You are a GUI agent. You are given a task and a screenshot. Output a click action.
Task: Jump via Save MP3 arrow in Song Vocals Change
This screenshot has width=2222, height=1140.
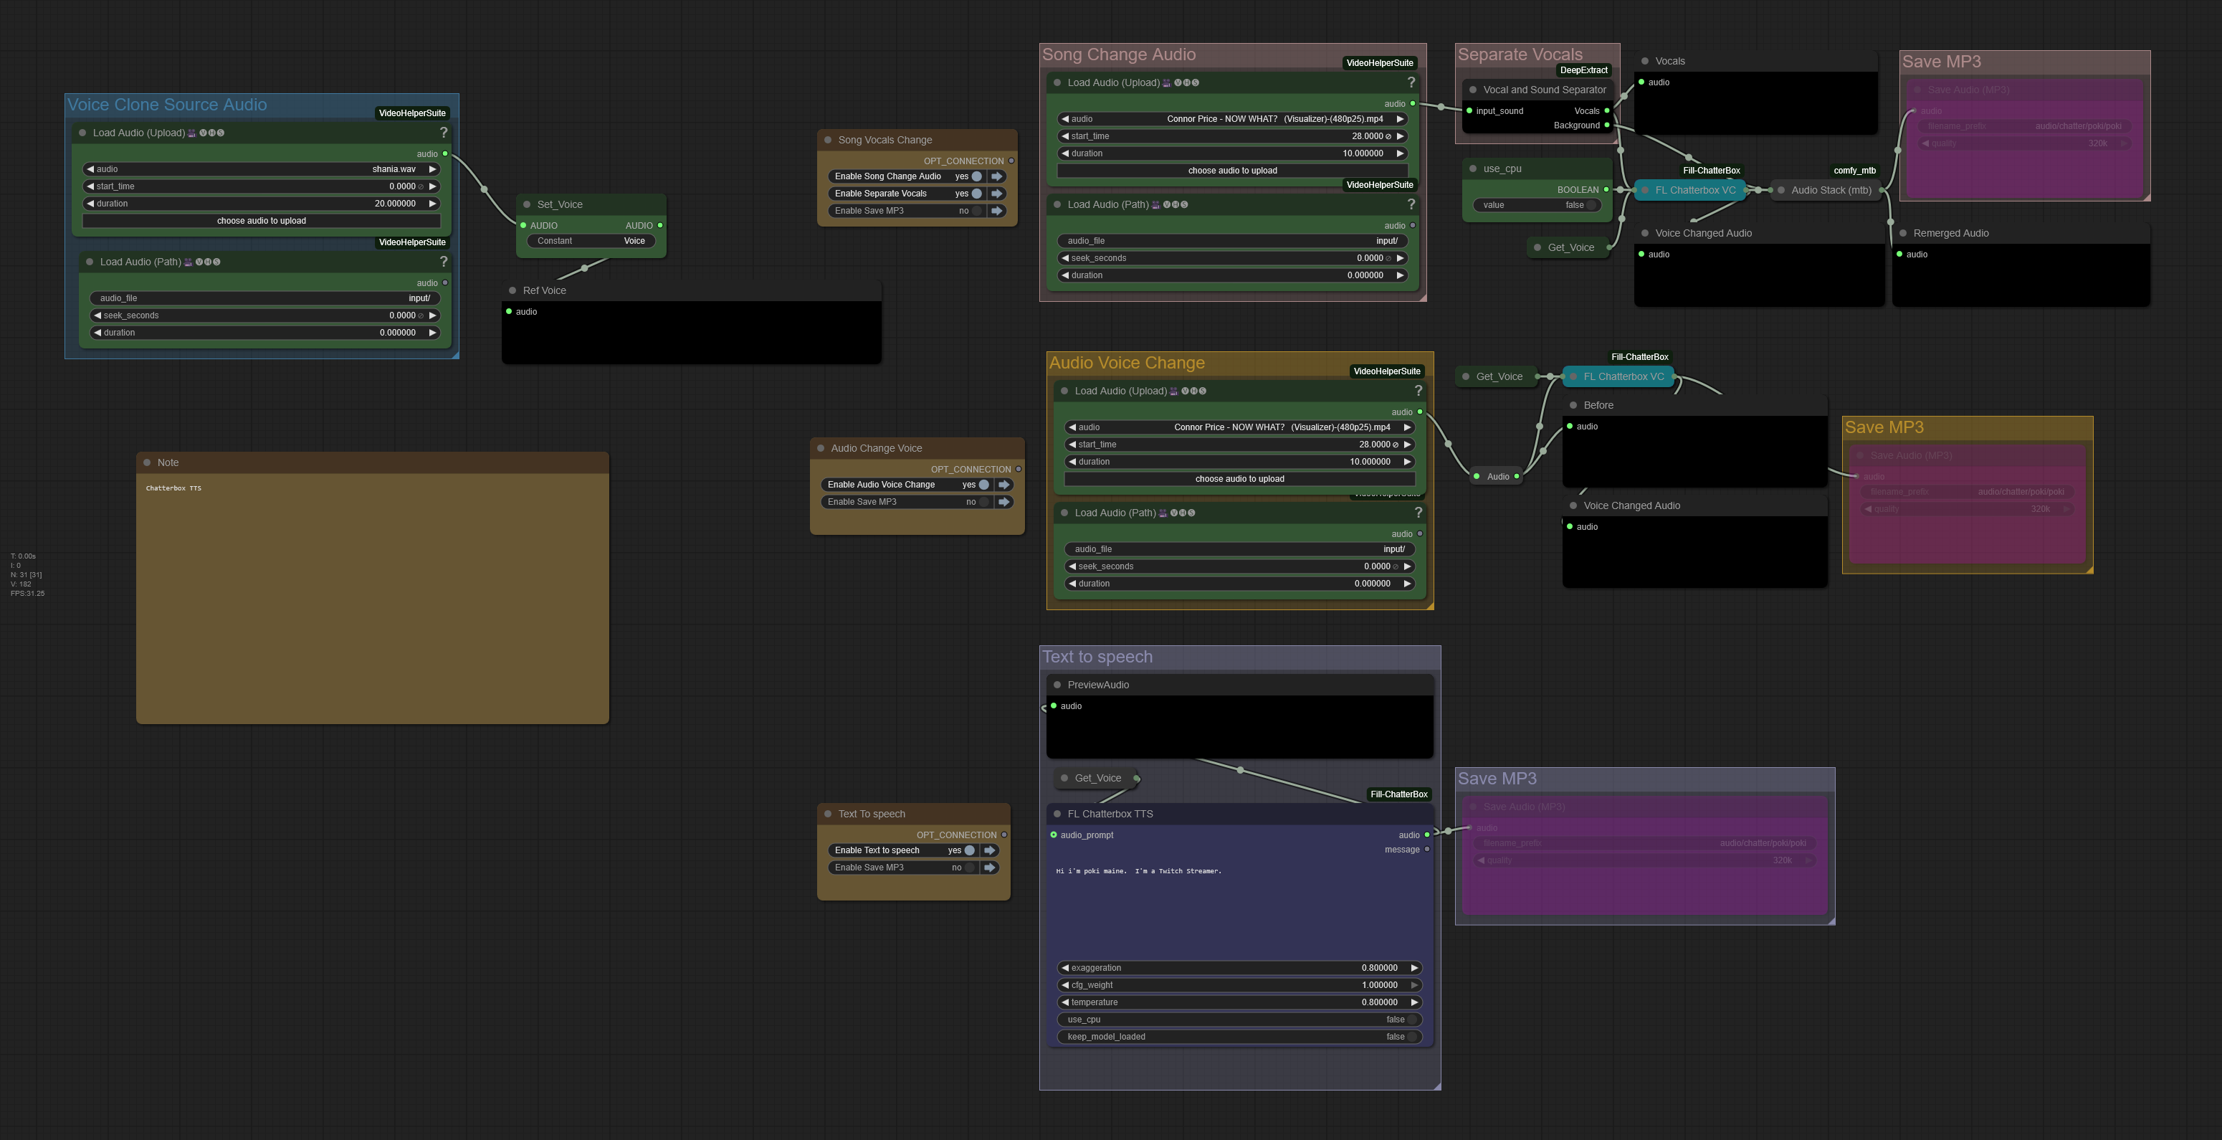[x=997, y=211]
